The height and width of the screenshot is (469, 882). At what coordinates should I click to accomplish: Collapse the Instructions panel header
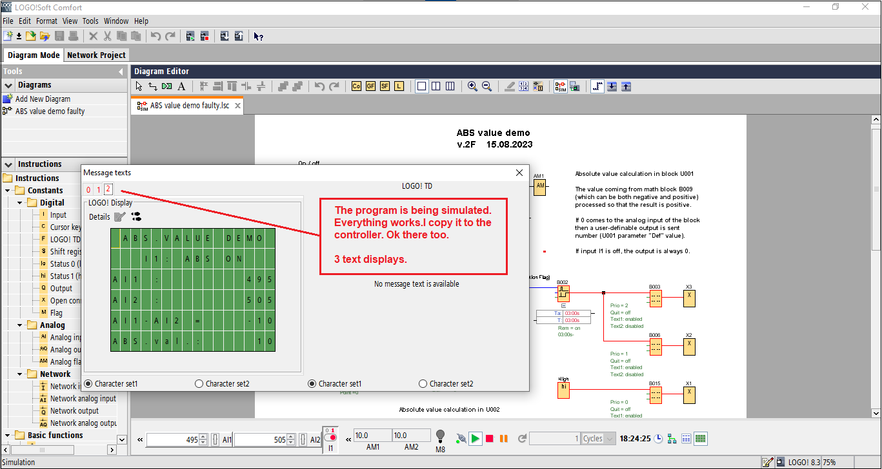[x=8, y=164]
